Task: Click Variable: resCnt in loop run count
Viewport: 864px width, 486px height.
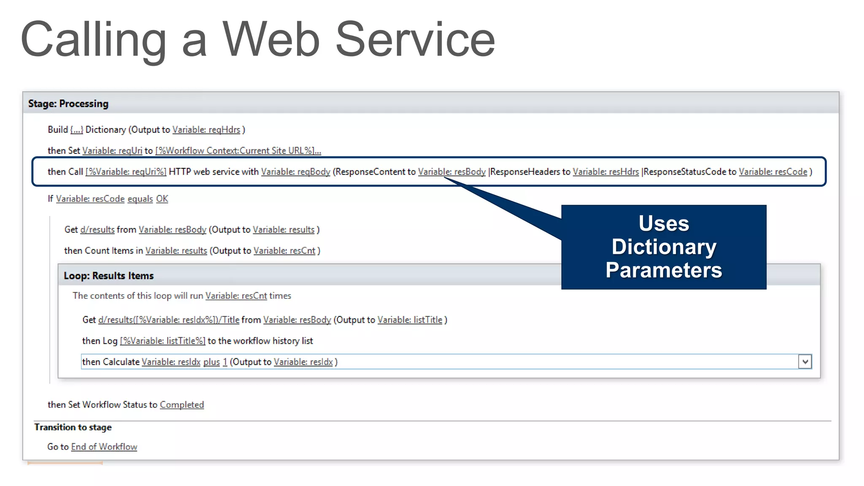Action: tap(236, 296)
